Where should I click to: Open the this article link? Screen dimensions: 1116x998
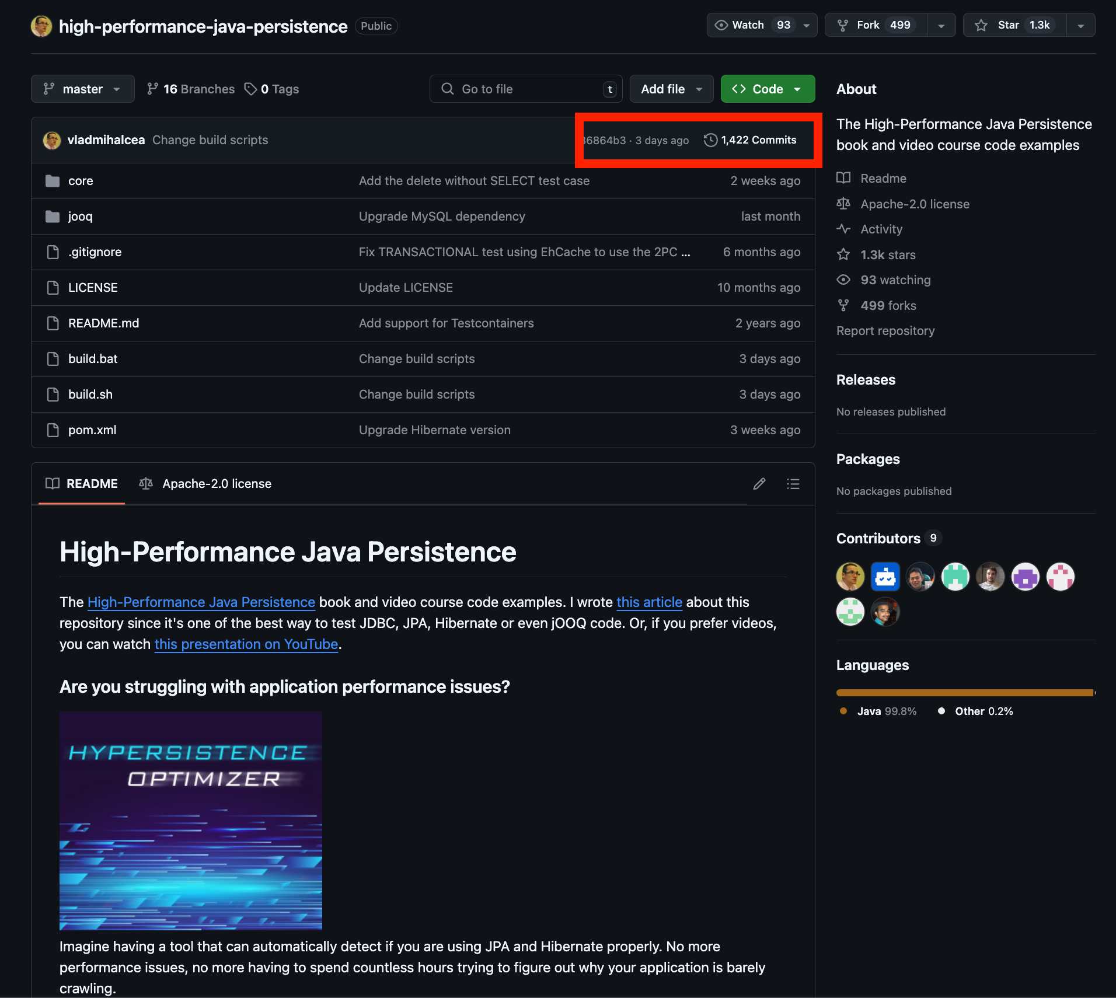tap(649, 602)
